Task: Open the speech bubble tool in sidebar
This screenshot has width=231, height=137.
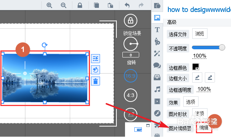Action: (x=157, y=65)
